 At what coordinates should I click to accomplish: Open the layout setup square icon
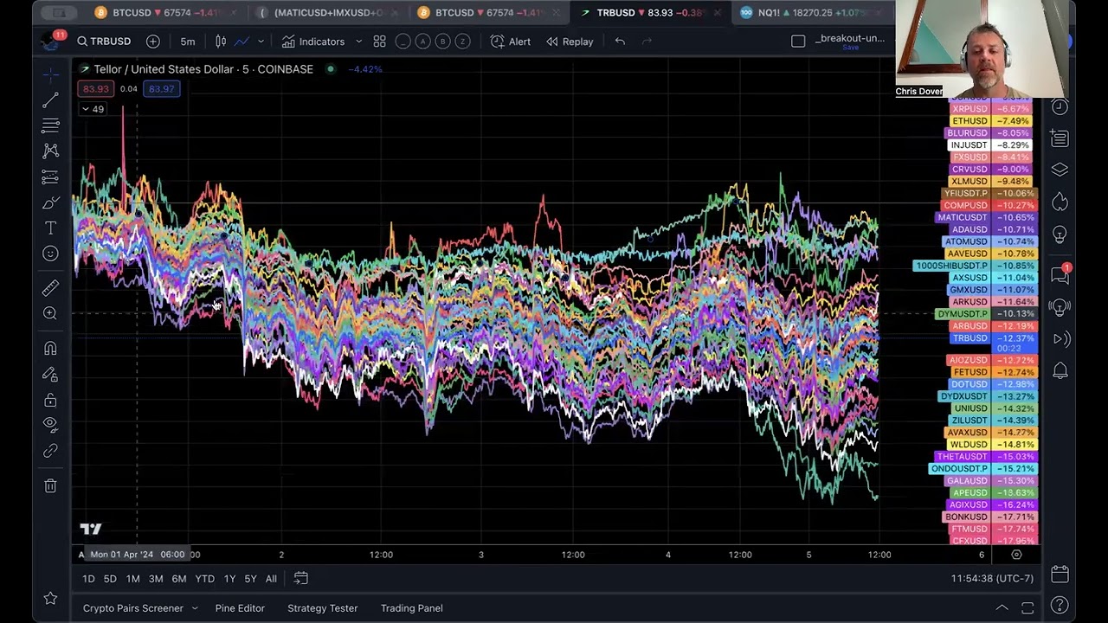coord(798,42)
